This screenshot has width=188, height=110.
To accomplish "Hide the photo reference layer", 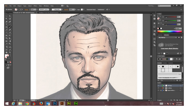I will pos(158,90).
